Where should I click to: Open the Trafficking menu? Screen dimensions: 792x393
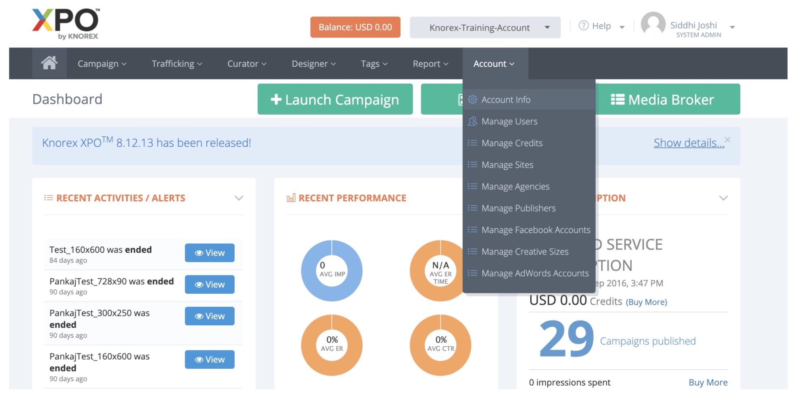pos(177,64)
